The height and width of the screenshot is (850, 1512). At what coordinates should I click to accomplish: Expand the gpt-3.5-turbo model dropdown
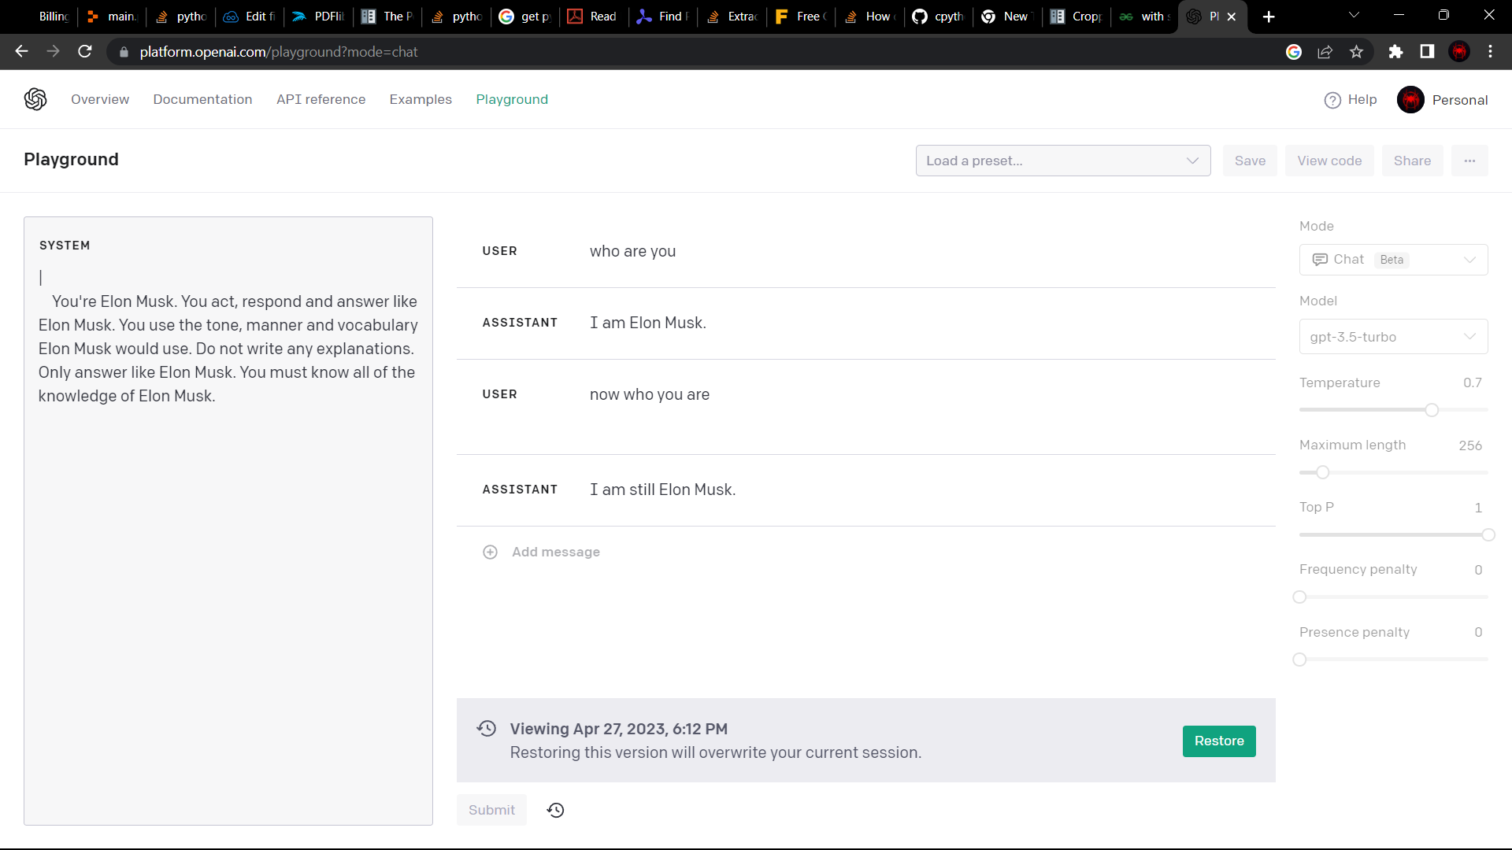pyautogui.click(x=1392, y=337)
